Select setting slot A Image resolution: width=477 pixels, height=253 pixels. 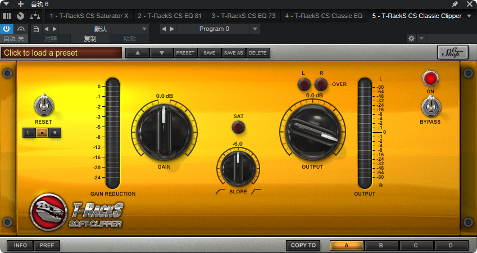point(347,245)
